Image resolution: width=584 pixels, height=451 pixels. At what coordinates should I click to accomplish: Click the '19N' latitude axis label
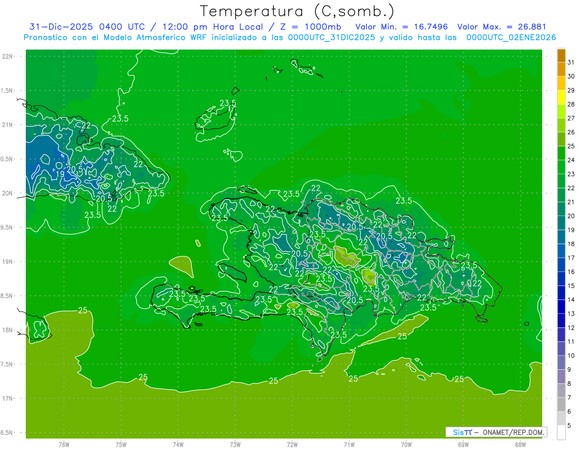point(7,262)
